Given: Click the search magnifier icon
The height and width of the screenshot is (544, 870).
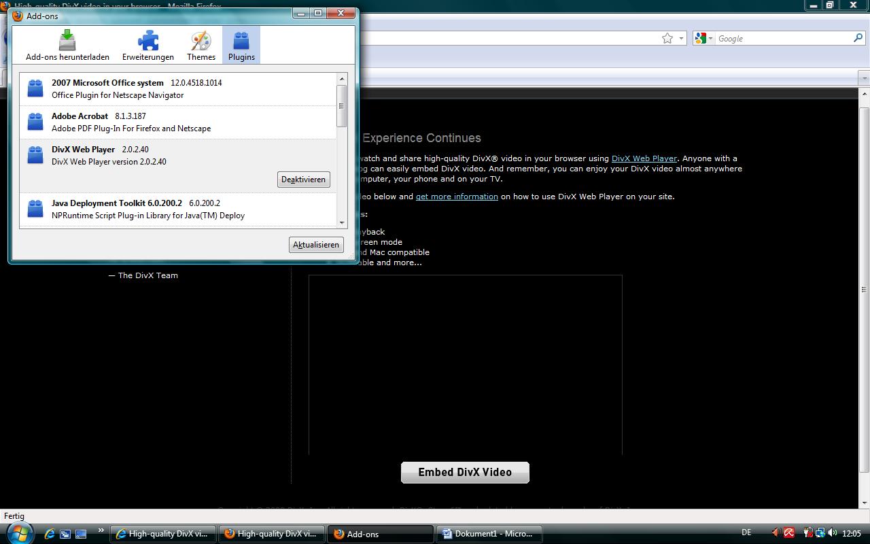Looking at the screenshot, I should (858, 39).
